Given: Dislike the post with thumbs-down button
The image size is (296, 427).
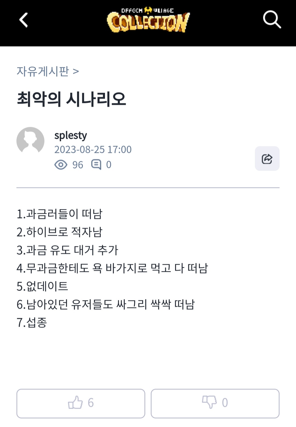Looking at the screenshot, I should (x=215, y=403).
